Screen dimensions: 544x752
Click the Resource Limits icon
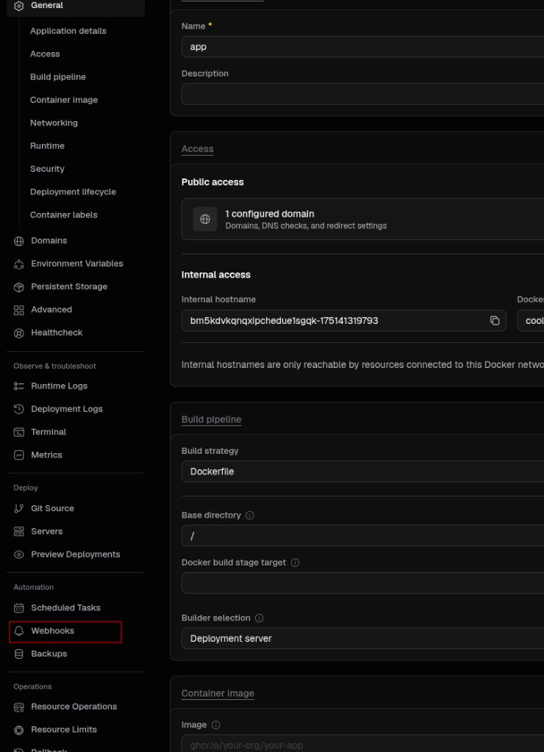click(18, 730)
